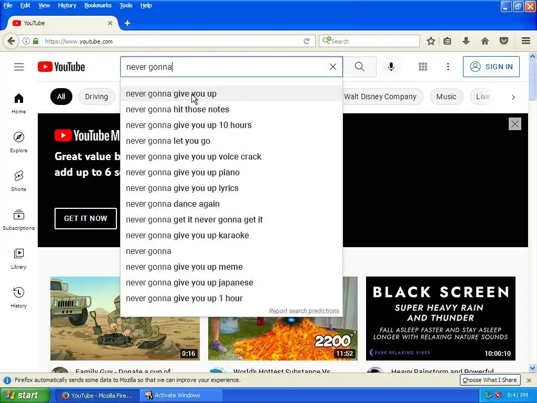Image resolution: width=537 pixels, height=403 pixels.
Task: Choose 'never gonna give you up lyrics'
Action: tap(231, 188)
